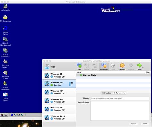
Task: Open the Tools entry in VirtualBox Manager
Action: pos(59,67)
